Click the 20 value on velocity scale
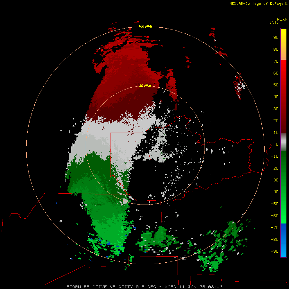This screenshot has width=289, height=289. tap(276, 121)
